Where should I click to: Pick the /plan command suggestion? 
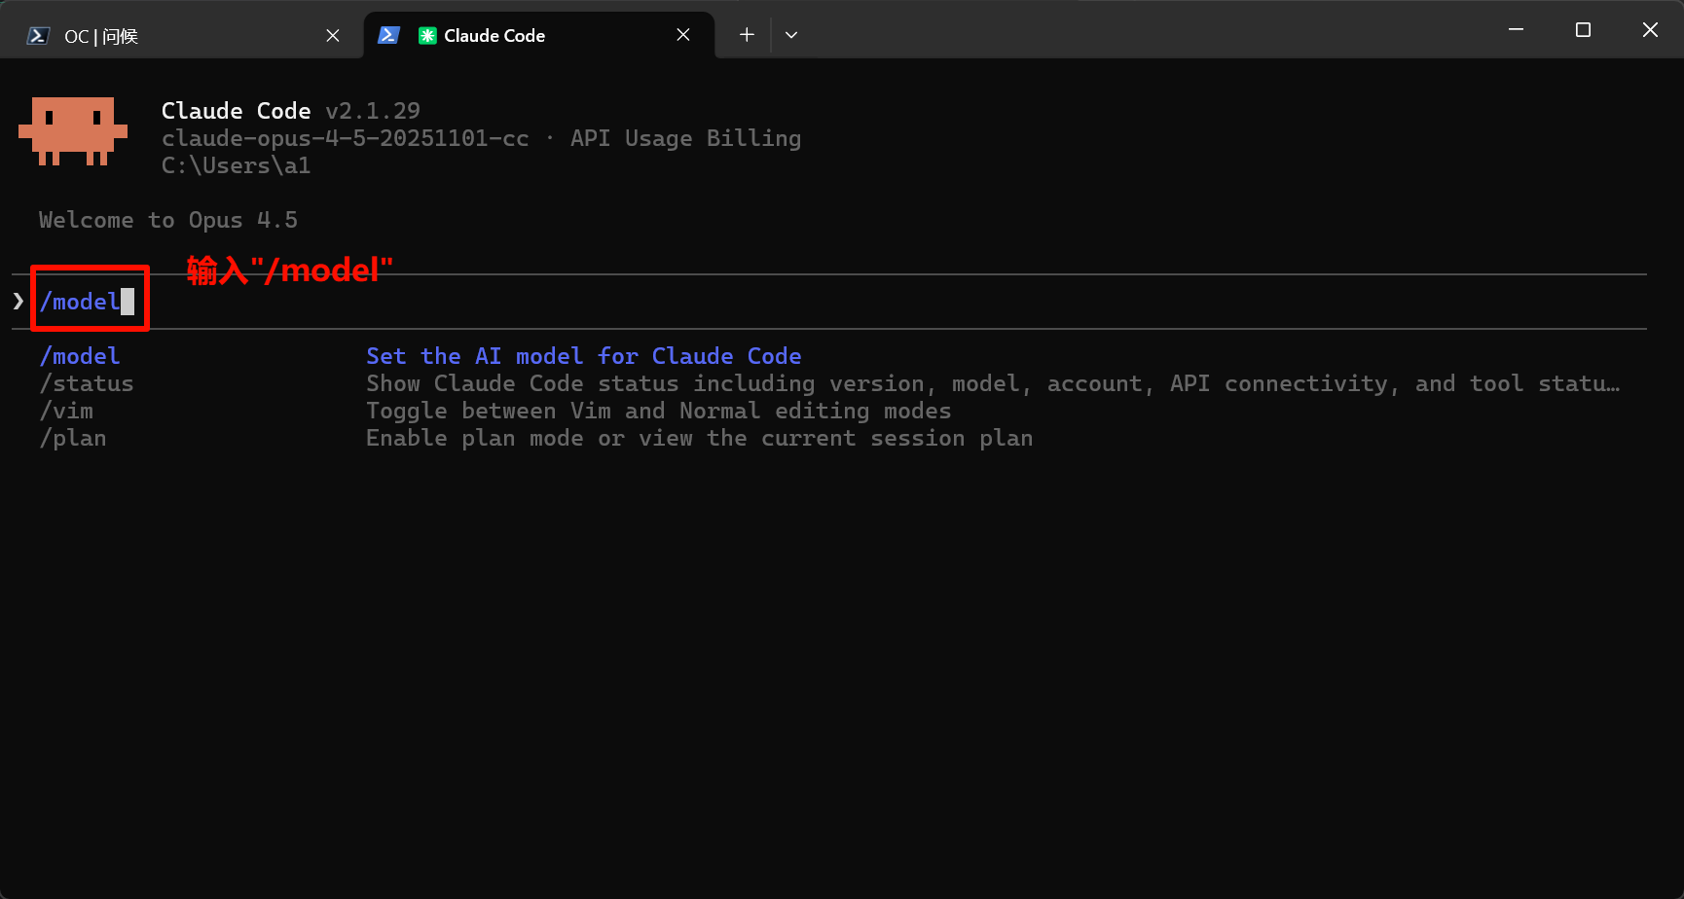73,438
